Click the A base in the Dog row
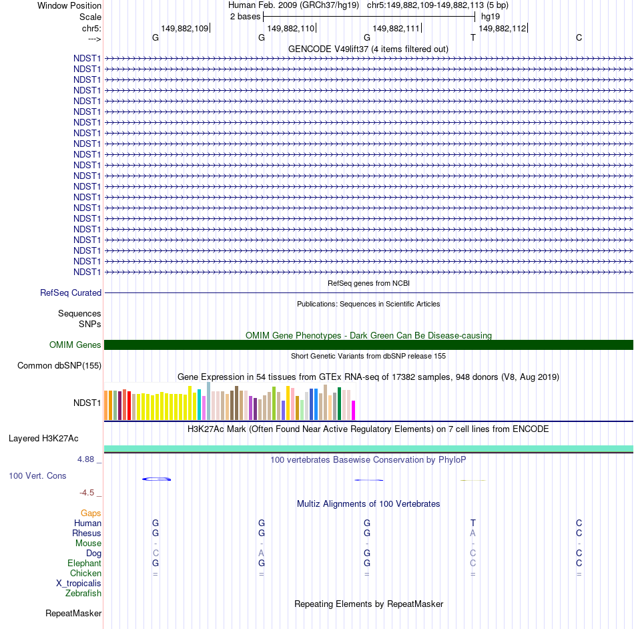Screen dimensions: 634x629 coord(261,553)
